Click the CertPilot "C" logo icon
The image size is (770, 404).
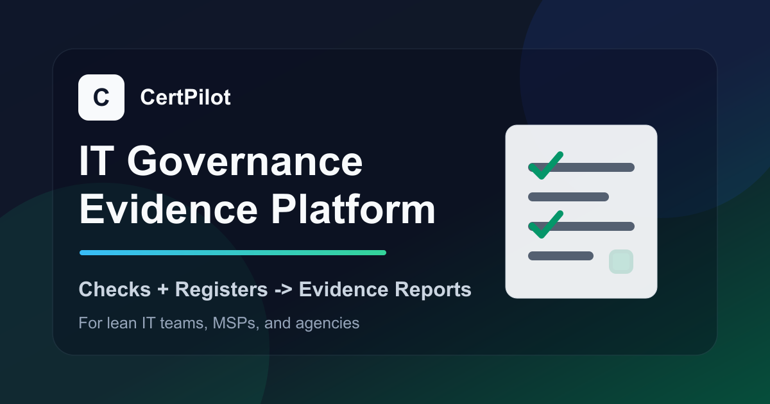click(x=101, y=97)
